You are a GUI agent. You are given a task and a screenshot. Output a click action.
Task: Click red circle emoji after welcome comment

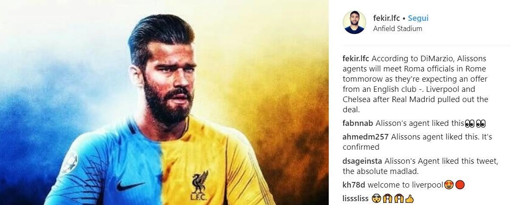tap(459, 185)
